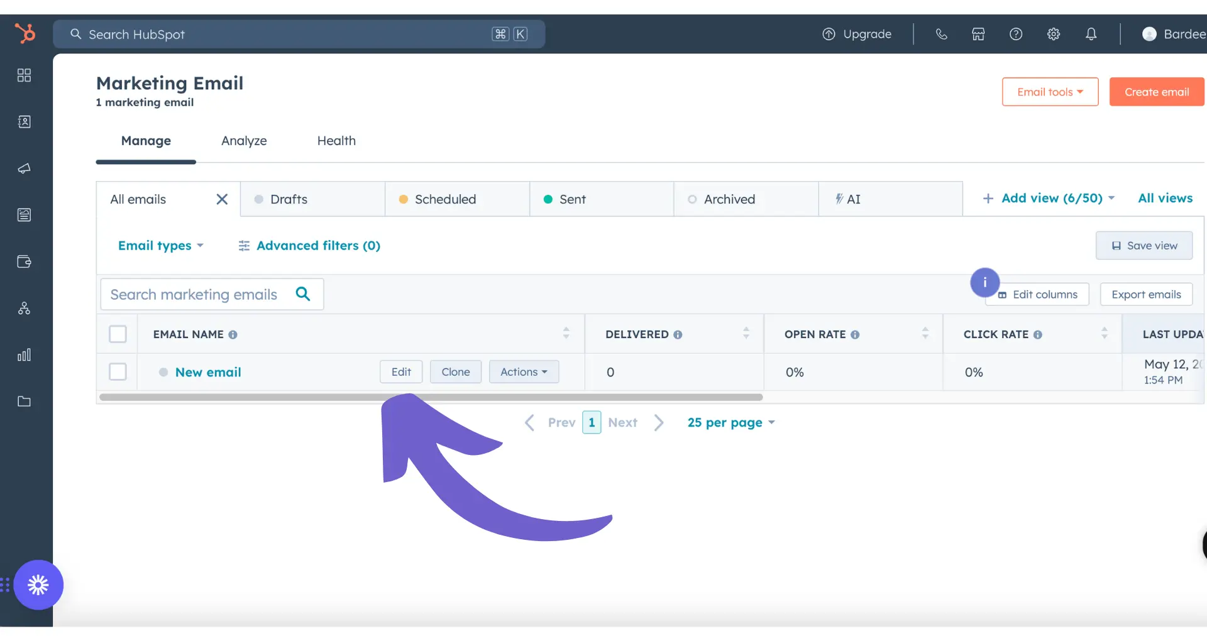
Task: Open the Content sidebar icon
Action: (x=24, y=215)
